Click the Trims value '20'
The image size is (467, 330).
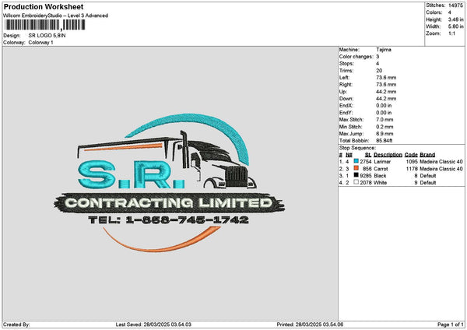[x=379, y=71]
